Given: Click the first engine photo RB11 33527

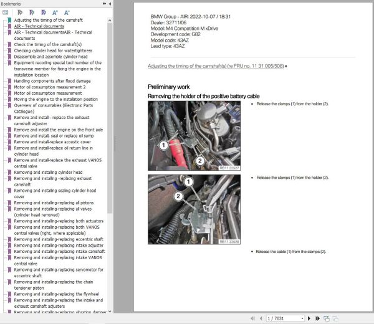Looking at the screenshot, I should tap(194, 136).
